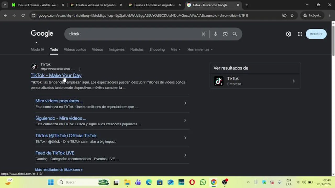Switch to Noticias tab
This screenshot has height=188, width=335.
137,49
